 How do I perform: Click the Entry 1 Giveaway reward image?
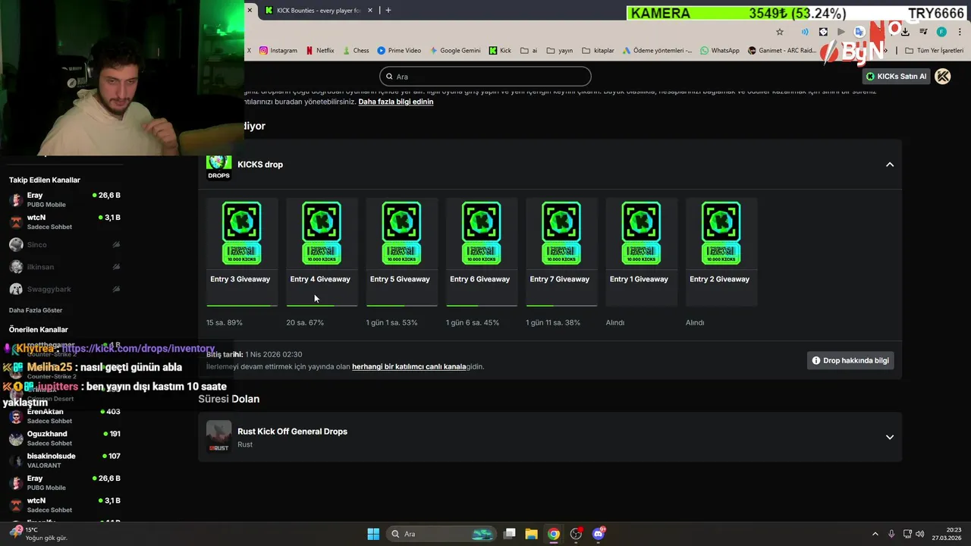click(x=641, y=233)
